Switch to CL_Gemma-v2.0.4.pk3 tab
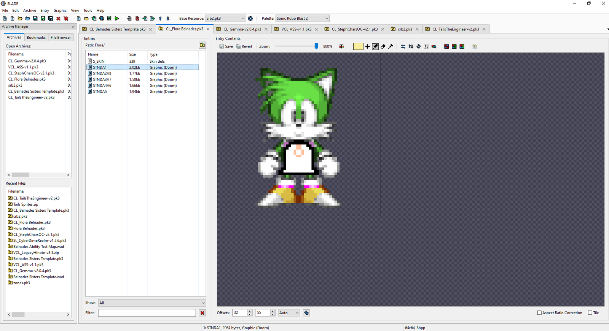 (x=242, y=29)
